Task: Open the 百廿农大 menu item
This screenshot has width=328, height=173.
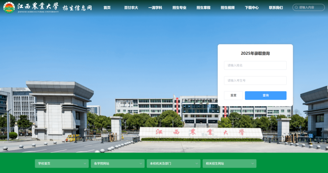Action: pyautogui.click(x=131, y=8)
